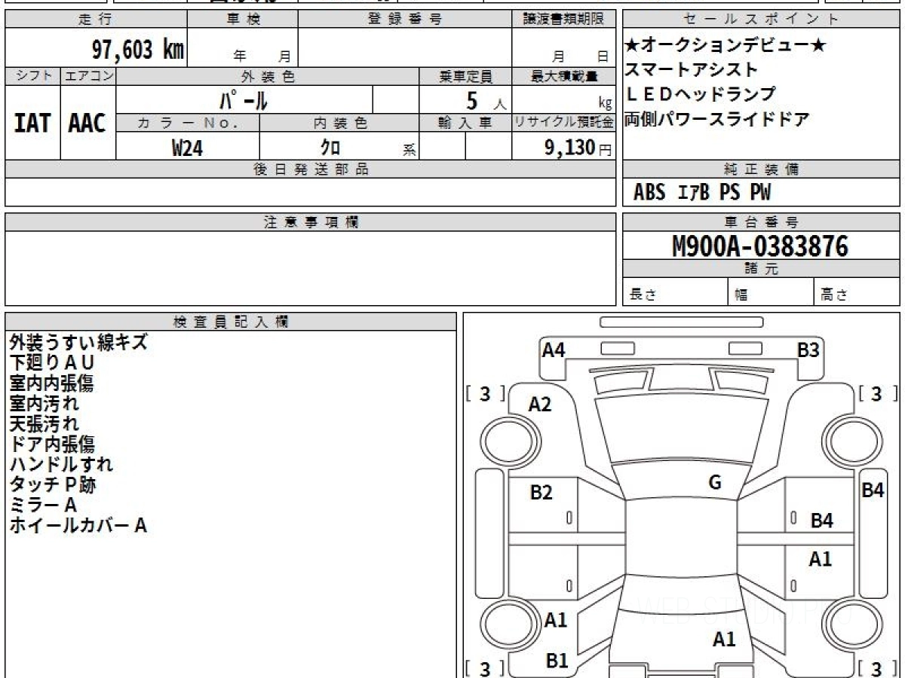Click the ドア内張傷 note
Screen dimensions: 905x678
pyautogui.click(x=52, y=444)
